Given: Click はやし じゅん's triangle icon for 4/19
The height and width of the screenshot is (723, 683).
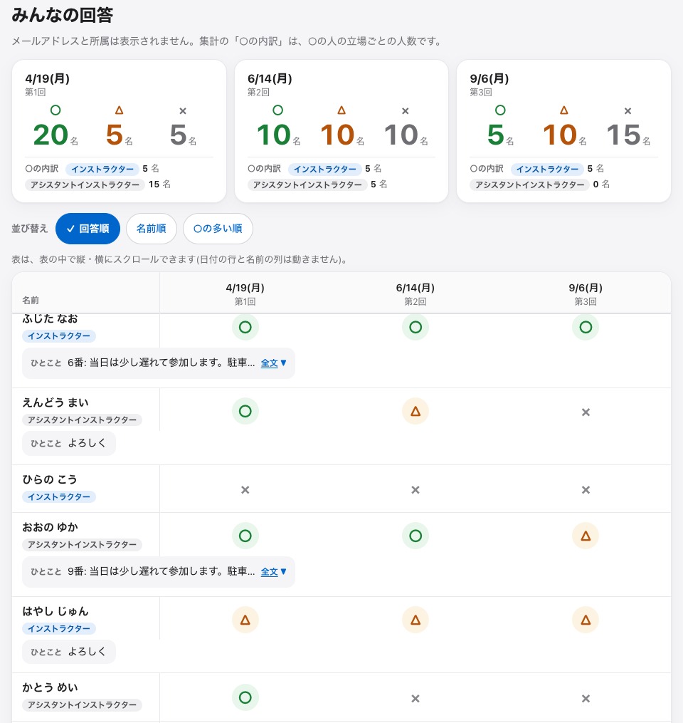Looking at the screenshot, I should point(245,620).
